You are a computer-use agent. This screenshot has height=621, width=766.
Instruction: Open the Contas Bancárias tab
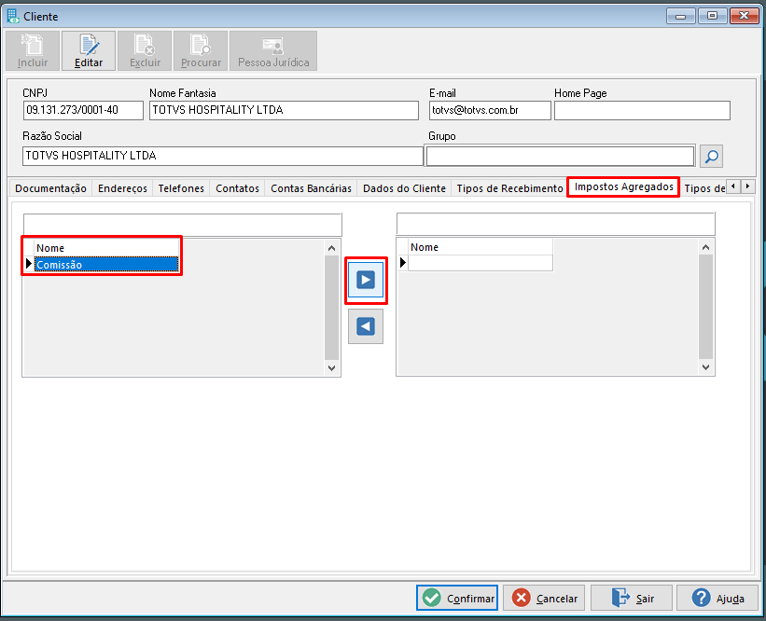(312, 188)
